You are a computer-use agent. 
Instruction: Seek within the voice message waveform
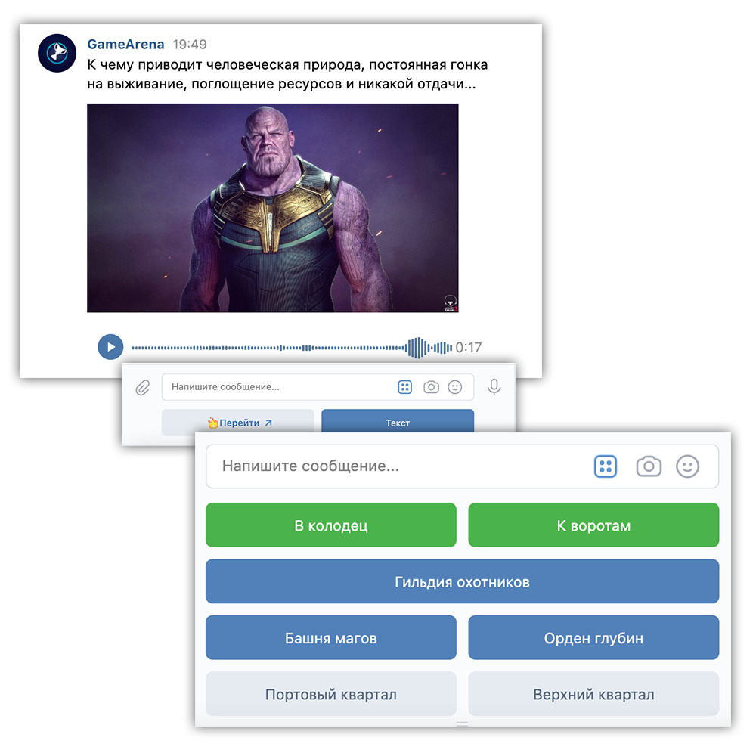(x=292, y=347)
